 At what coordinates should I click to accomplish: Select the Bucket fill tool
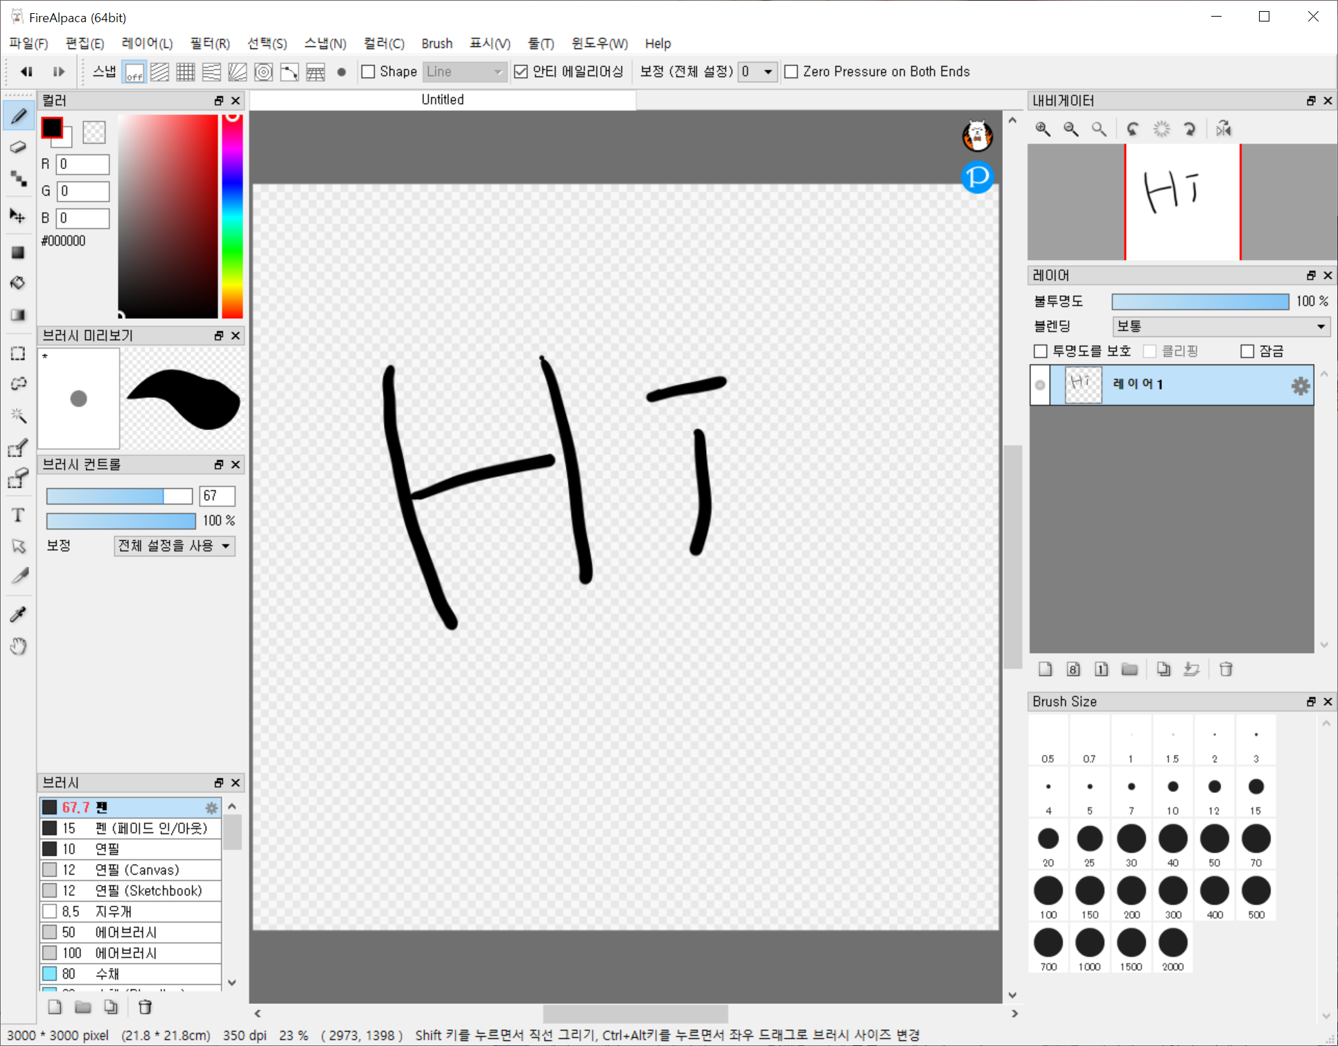tap(18, 283)
